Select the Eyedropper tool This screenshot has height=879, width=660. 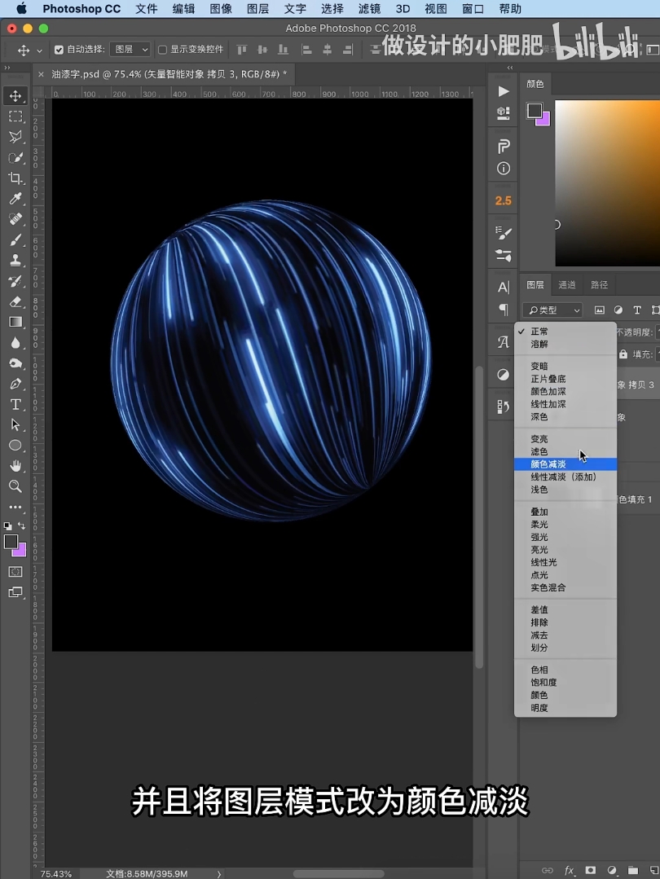(x=15, y=199)
